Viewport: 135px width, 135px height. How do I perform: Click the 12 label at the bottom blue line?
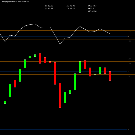[x=128, y=130]
